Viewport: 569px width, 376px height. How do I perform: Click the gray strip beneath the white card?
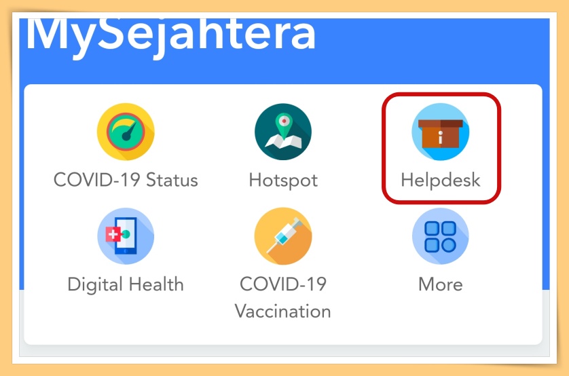284,351
